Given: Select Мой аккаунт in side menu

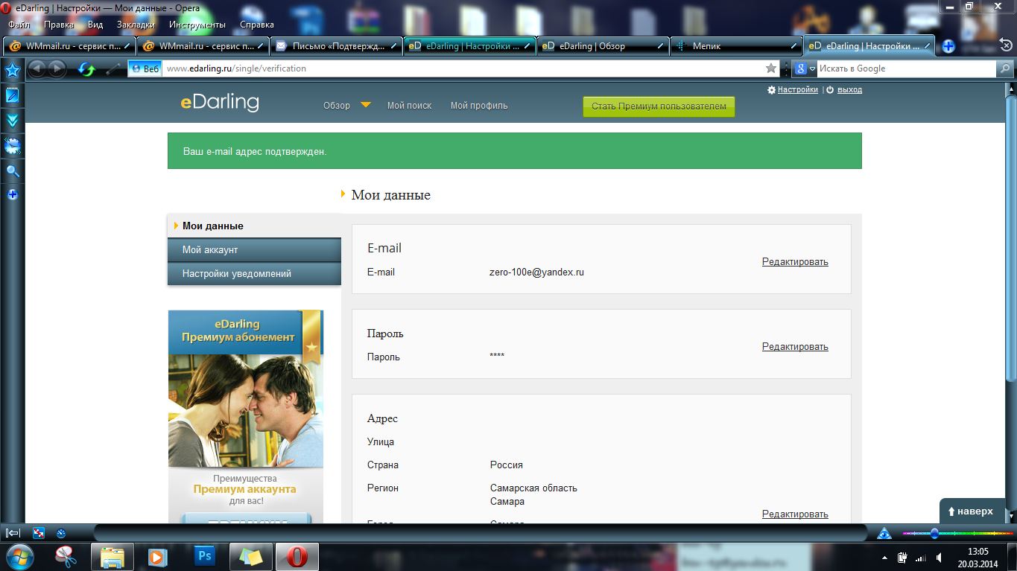Looking at the screenshot, I should (x=254, y=250).
